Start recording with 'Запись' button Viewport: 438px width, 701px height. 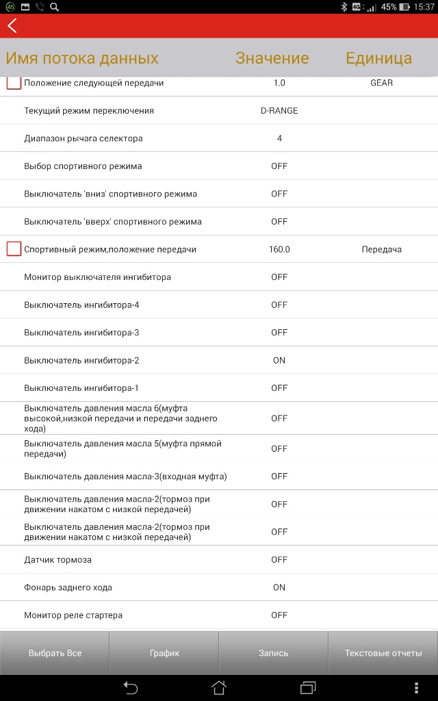(x=273, y=653)
